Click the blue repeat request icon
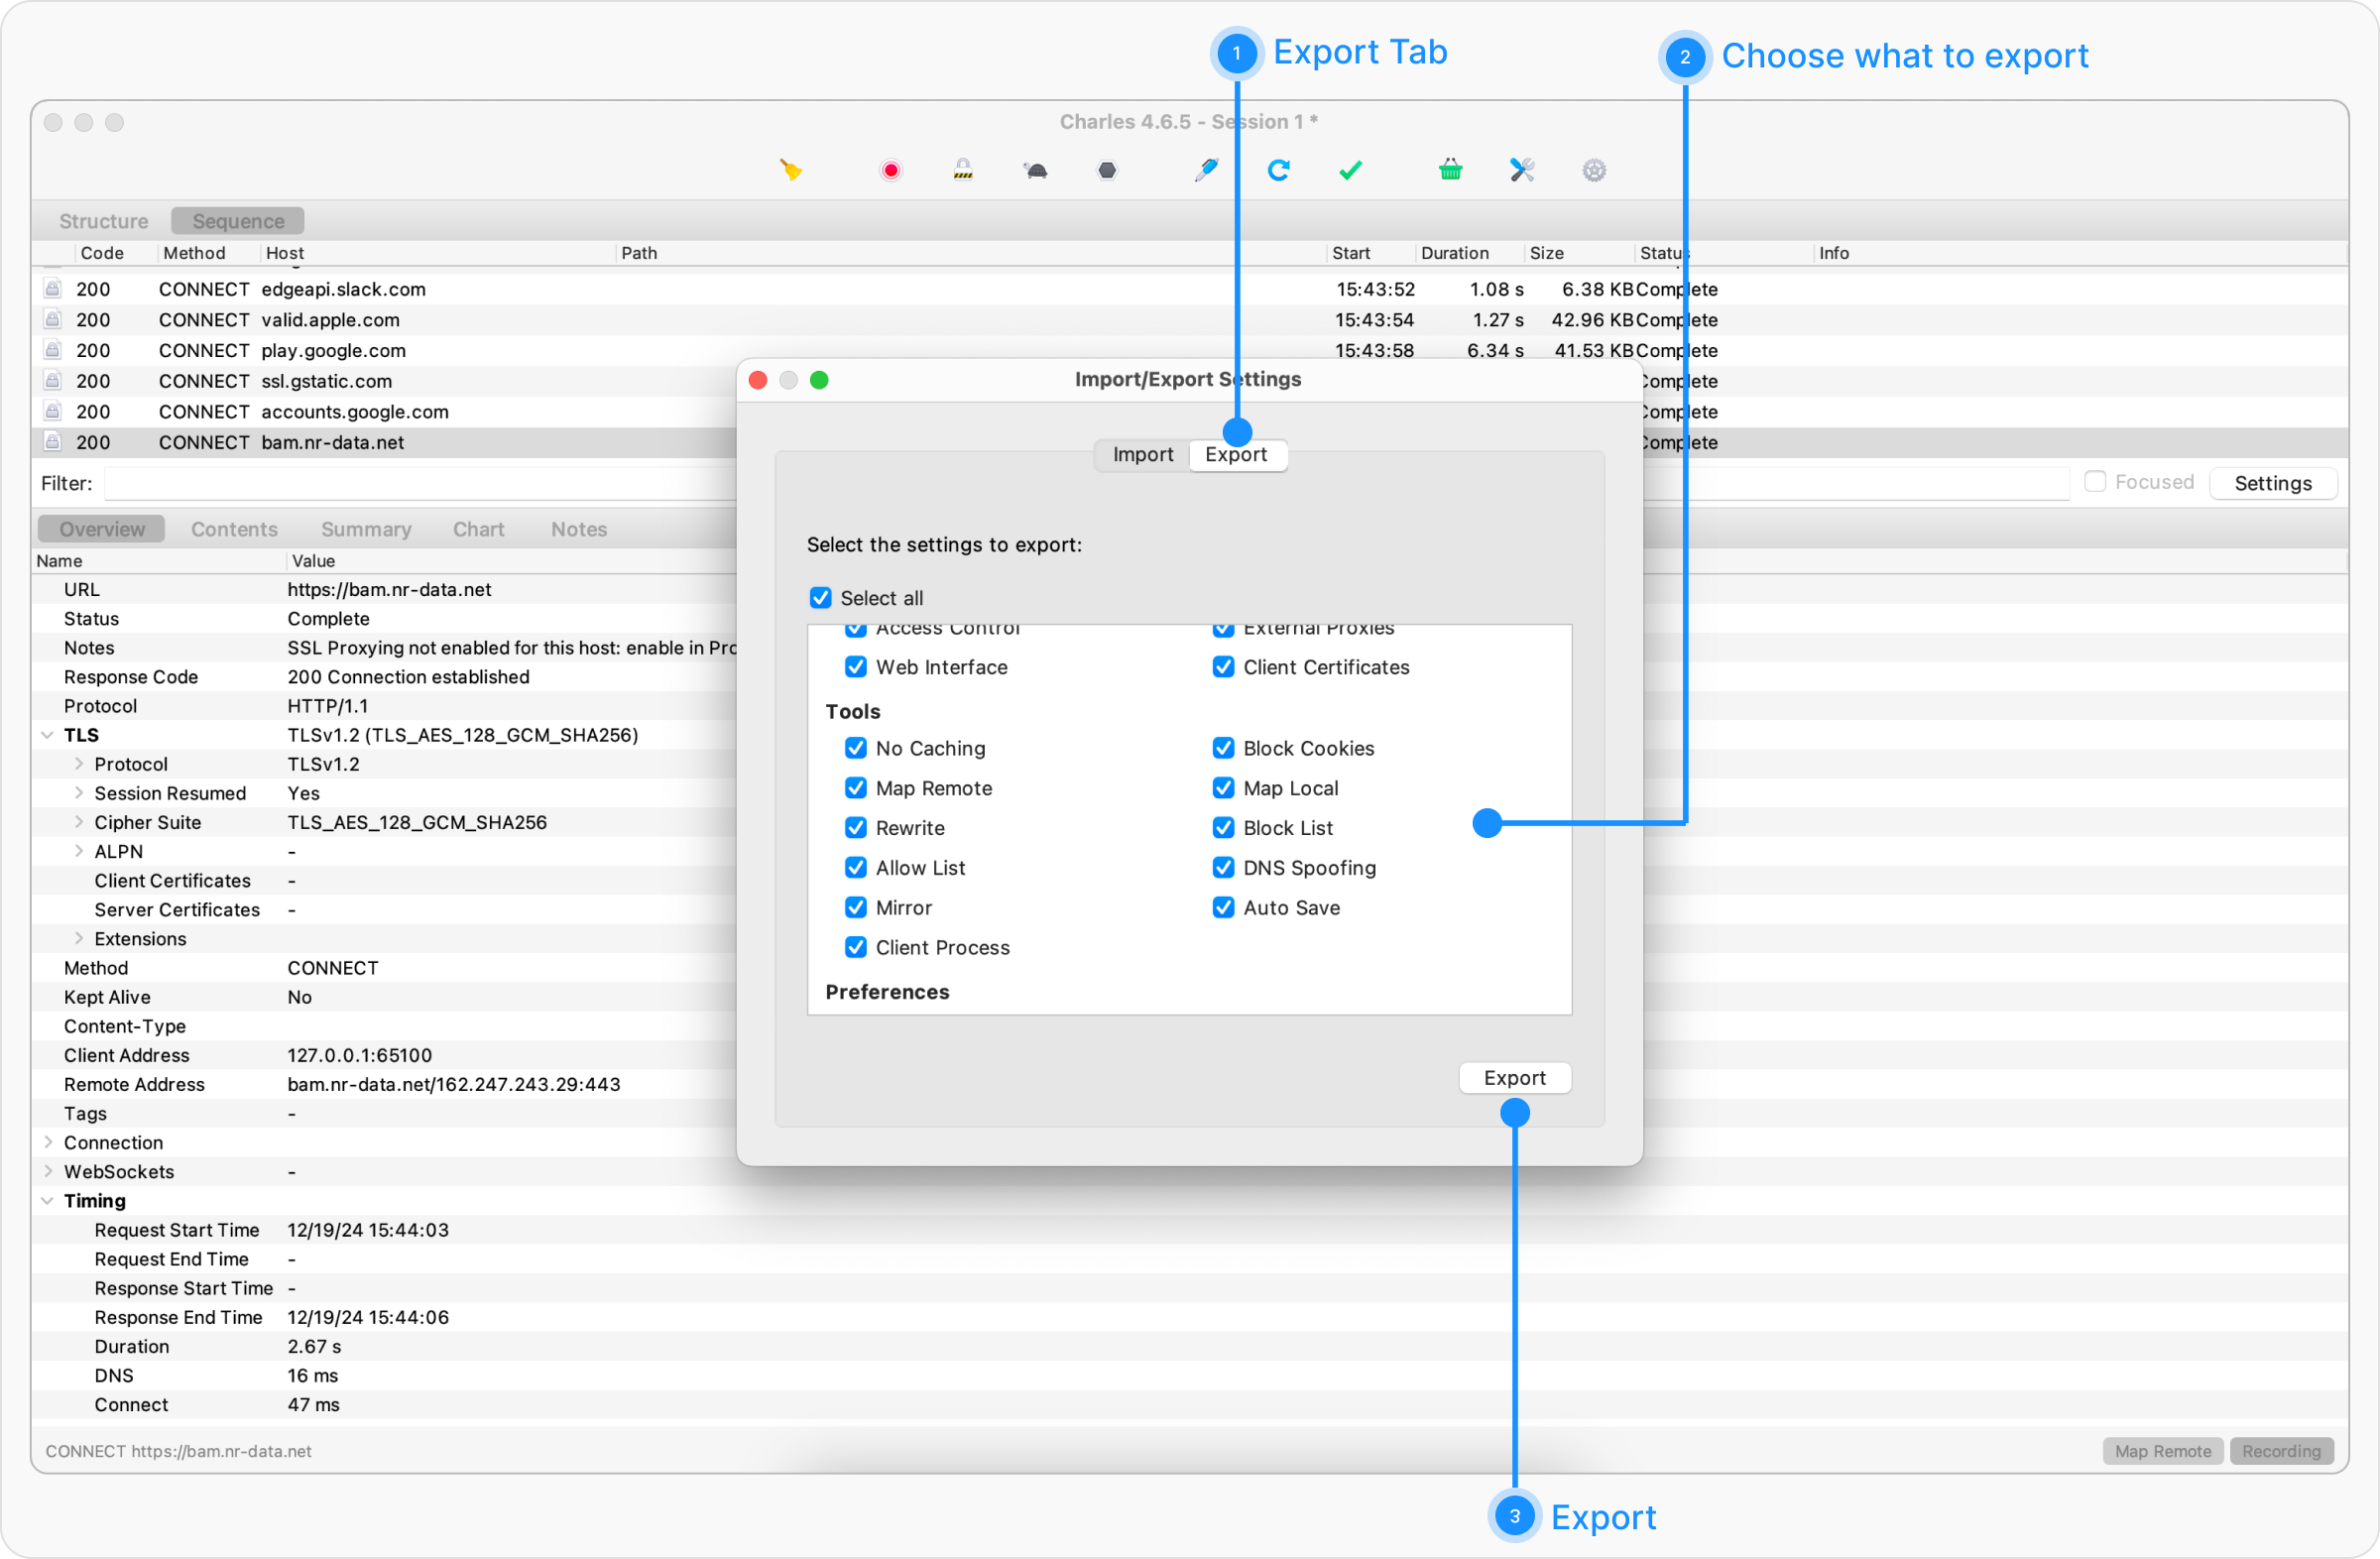Screen dimensions: 2380x1559 click(x=1278, y=170)
